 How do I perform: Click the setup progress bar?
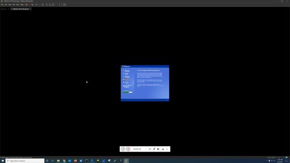point(128,92)
